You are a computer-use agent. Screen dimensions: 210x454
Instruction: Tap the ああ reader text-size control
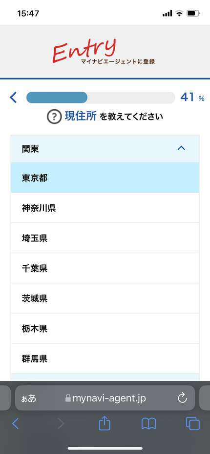[29, 398]
